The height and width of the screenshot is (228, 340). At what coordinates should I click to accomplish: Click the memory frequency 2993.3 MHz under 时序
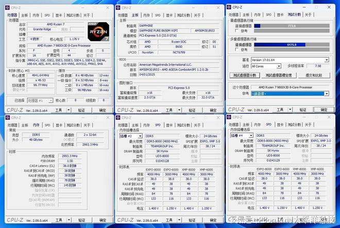70,156
